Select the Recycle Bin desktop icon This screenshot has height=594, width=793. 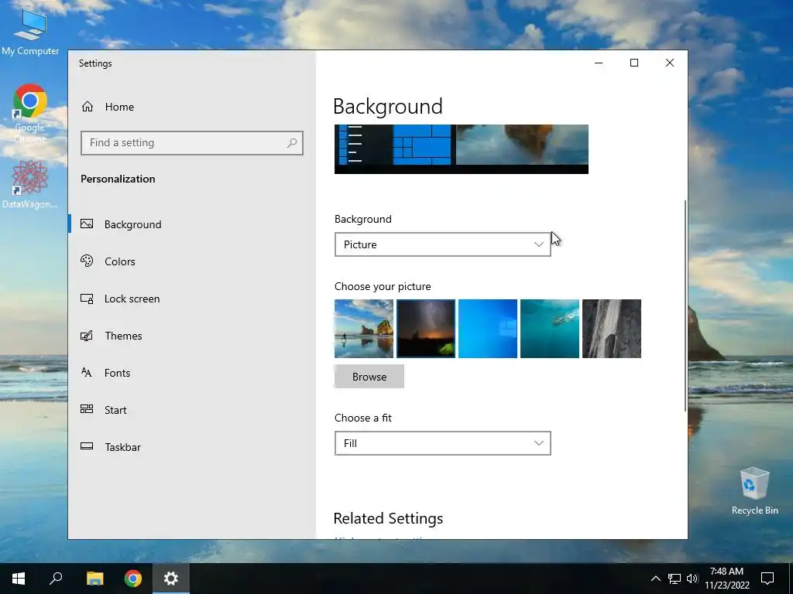pos(754,491)
